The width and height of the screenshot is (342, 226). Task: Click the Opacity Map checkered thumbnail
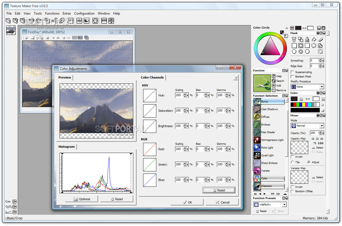pos(299,147)
